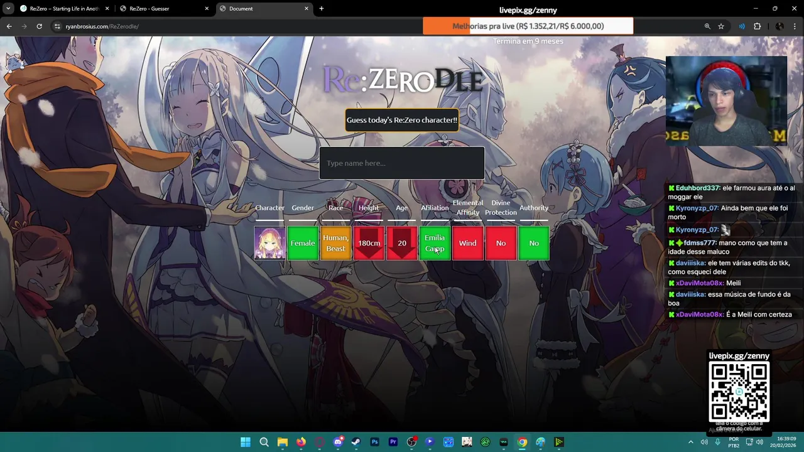This screenshot has width=804, height=452.
Task: Click the green Female gender cell
Action: point(303,243)
